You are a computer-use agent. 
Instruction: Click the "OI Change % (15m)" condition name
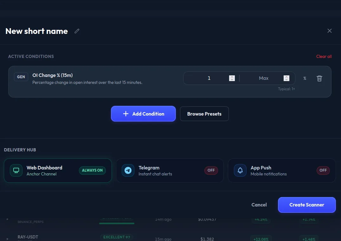click(x=52, y=75)
